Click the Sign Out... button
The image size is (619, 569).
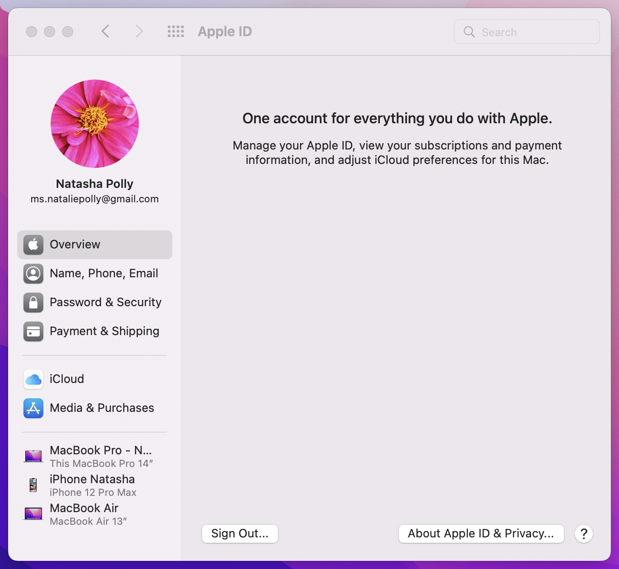click(240, 534)
